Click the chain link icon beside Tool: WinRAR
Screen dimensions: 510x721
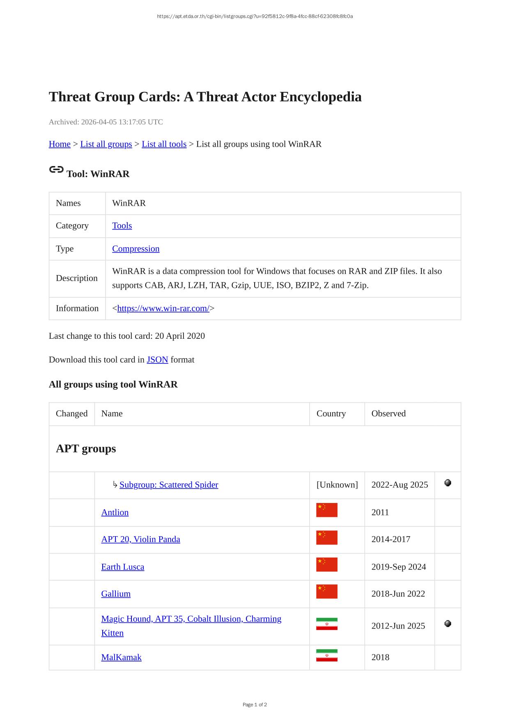click(56, 169)
